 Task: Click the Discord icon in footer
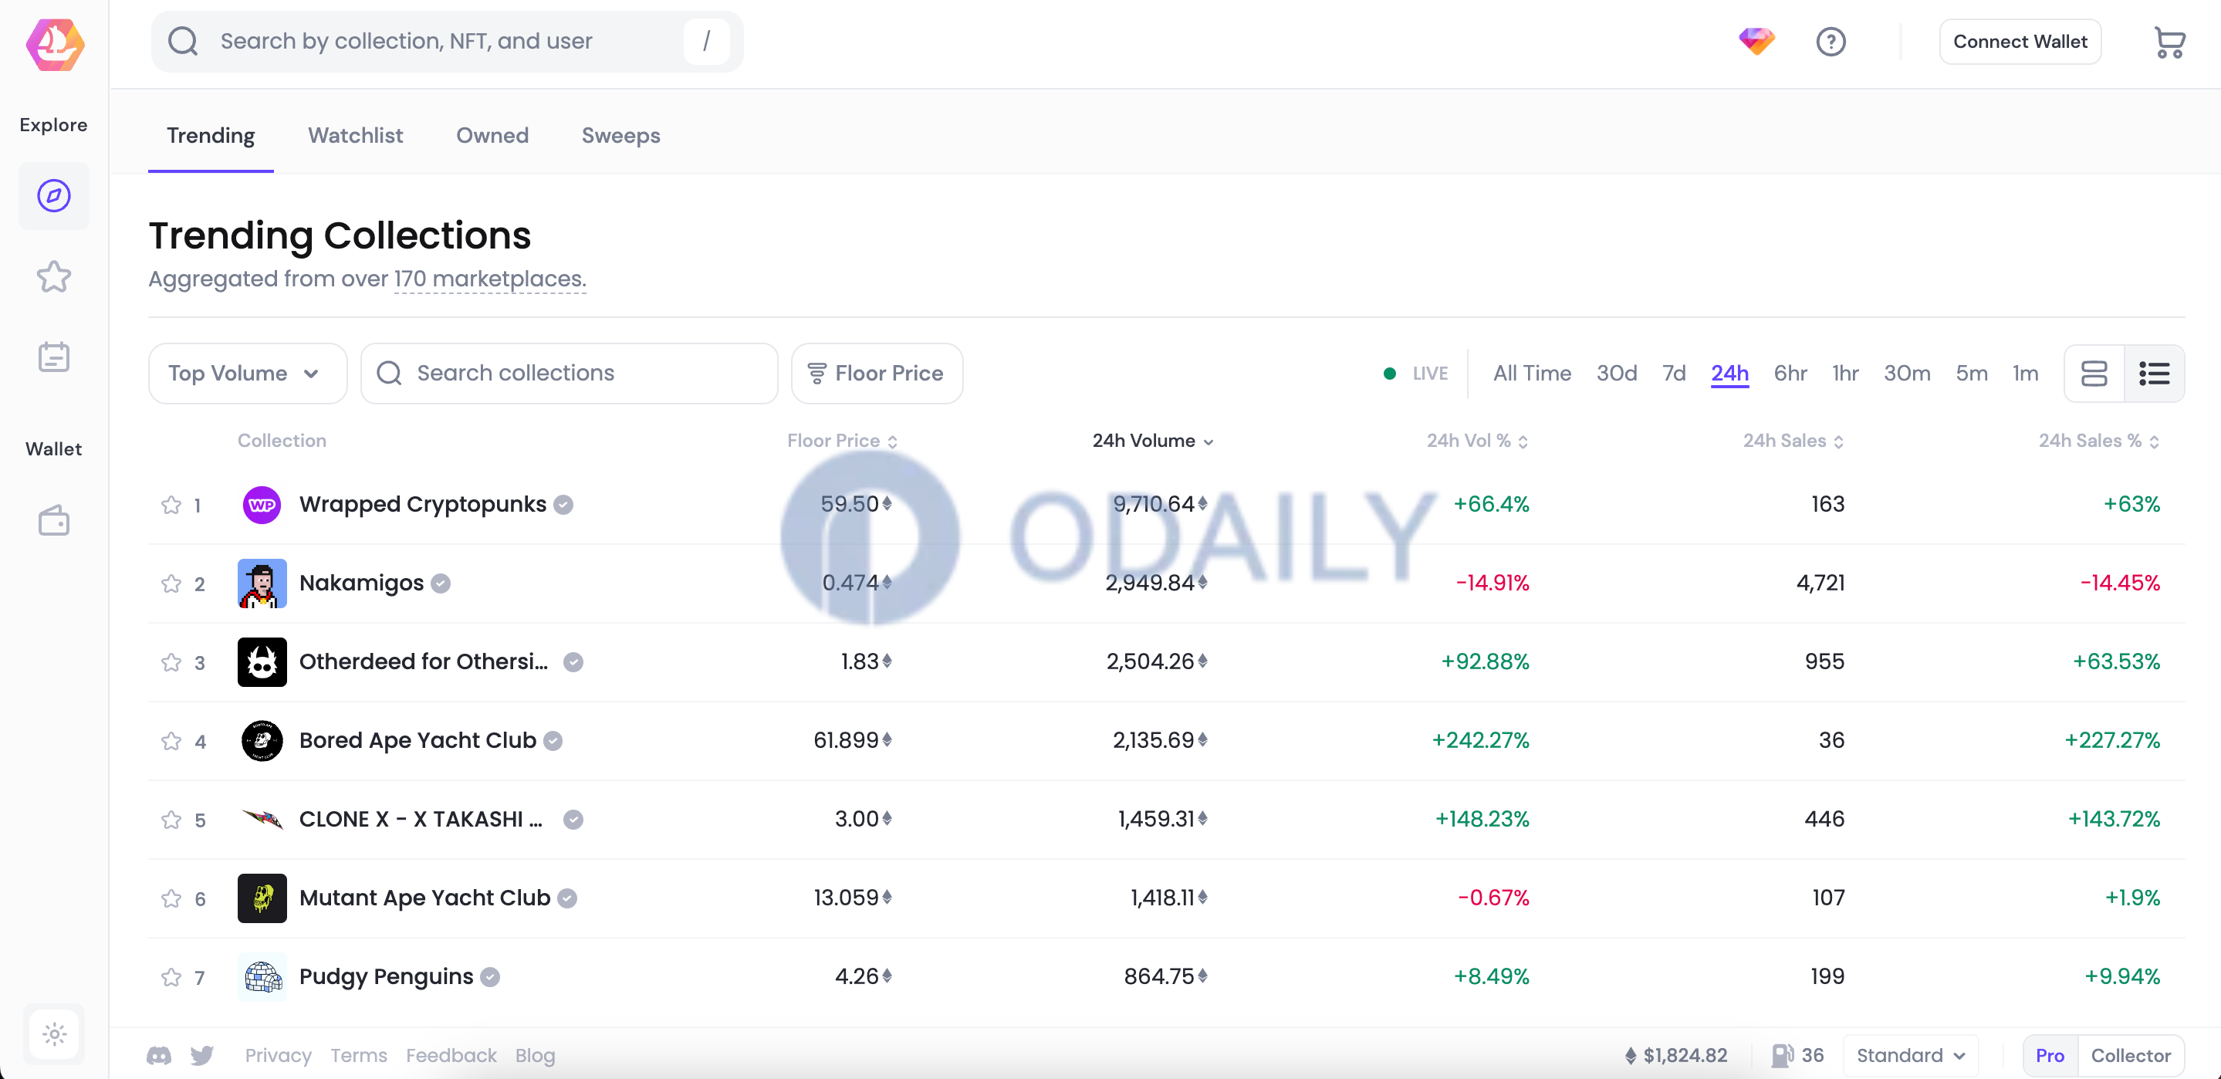click(159, 1055)
